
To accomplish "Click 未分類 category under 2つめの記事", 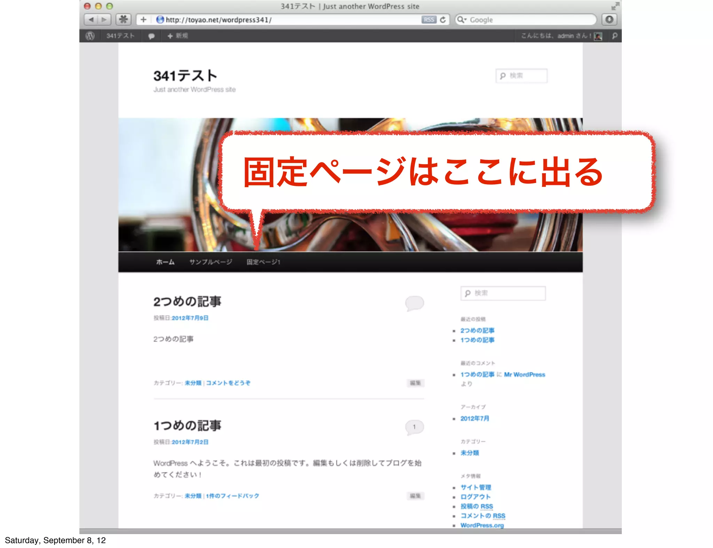I will pos(193,383).
